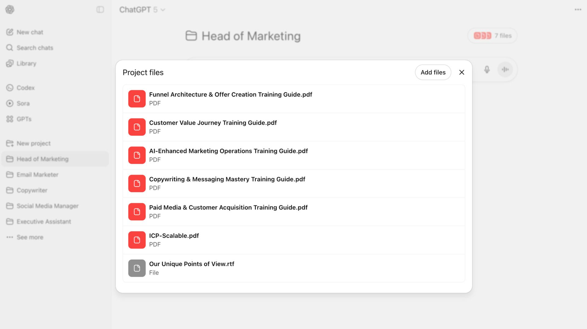Open the Social Media Manager project
The width and height of the screenshot is (587, 329).
[x=42, y=206]
